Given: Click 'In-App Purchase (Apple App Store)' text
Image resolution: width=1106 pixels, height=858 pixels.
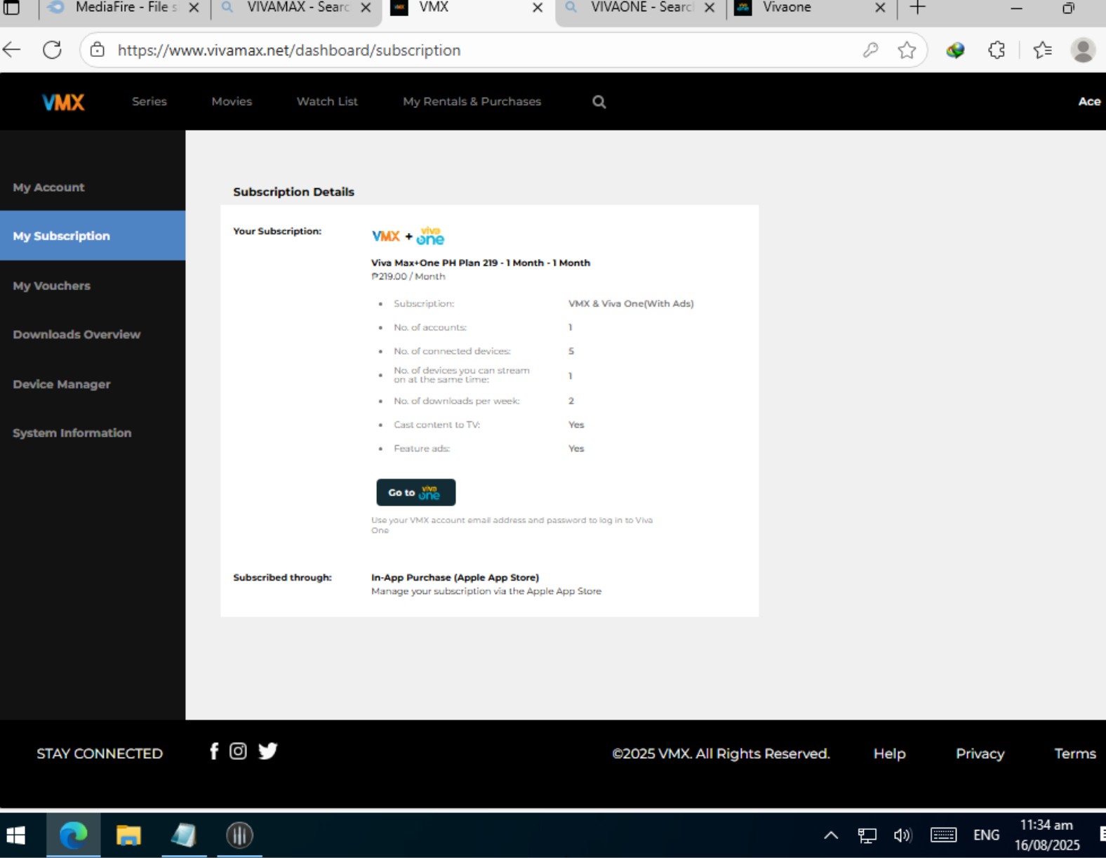Looking at the screenshot, I should pyautogui.click(x=455, y=577).
